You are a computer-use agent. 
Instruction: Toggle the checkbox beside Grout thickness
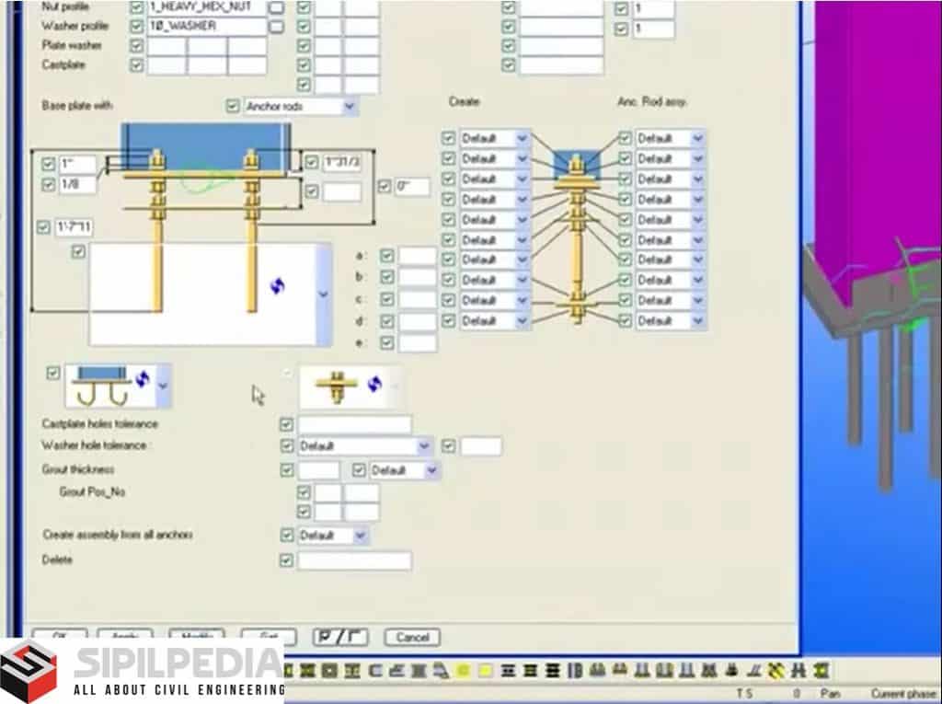(x=286, y=470)
